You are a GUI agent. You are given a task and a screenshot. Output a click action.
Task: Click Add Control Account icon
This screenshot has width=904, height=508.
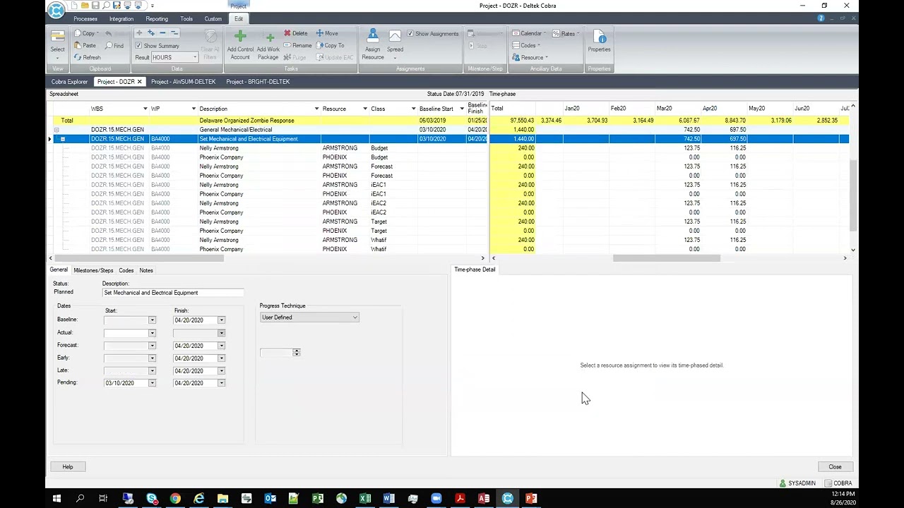click(x=240, y=37)
